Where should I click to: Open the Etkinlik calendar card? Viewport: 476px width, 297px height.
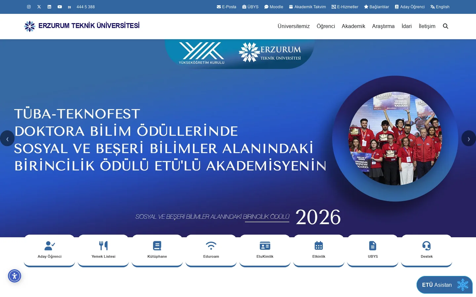click(319, 250)
